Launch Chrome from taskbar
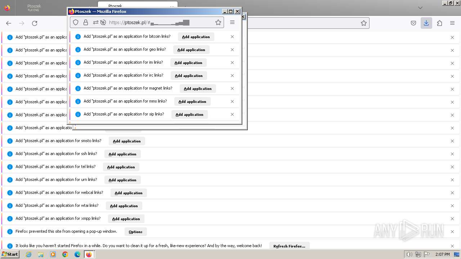The width and height of the screenshot is (461, 259). [x=65, y=254]
